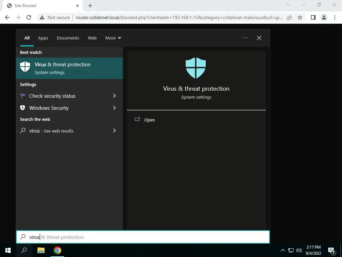Open the More filter dropdown
The width and height of the screenshot is (342, 257).
coord(113,38)
